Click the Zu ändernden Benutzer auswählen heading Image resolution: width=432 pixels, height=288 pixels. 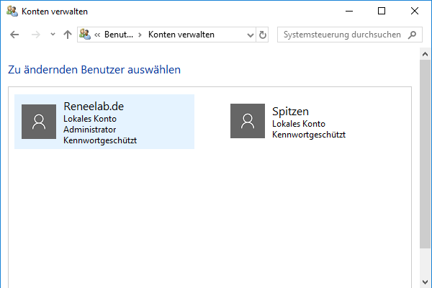[x=94, y=70]
